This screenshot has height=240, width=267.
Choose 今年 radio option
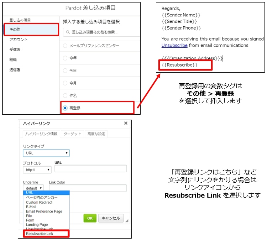65,58
